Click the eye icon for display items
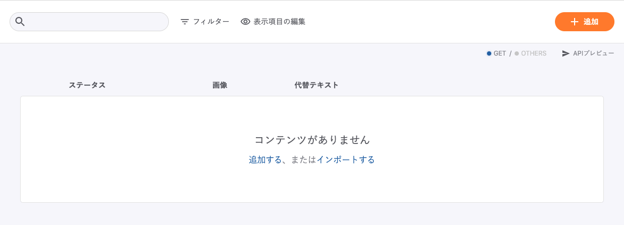The width and height of the screenshot is (624, 225). pos(245,22)
